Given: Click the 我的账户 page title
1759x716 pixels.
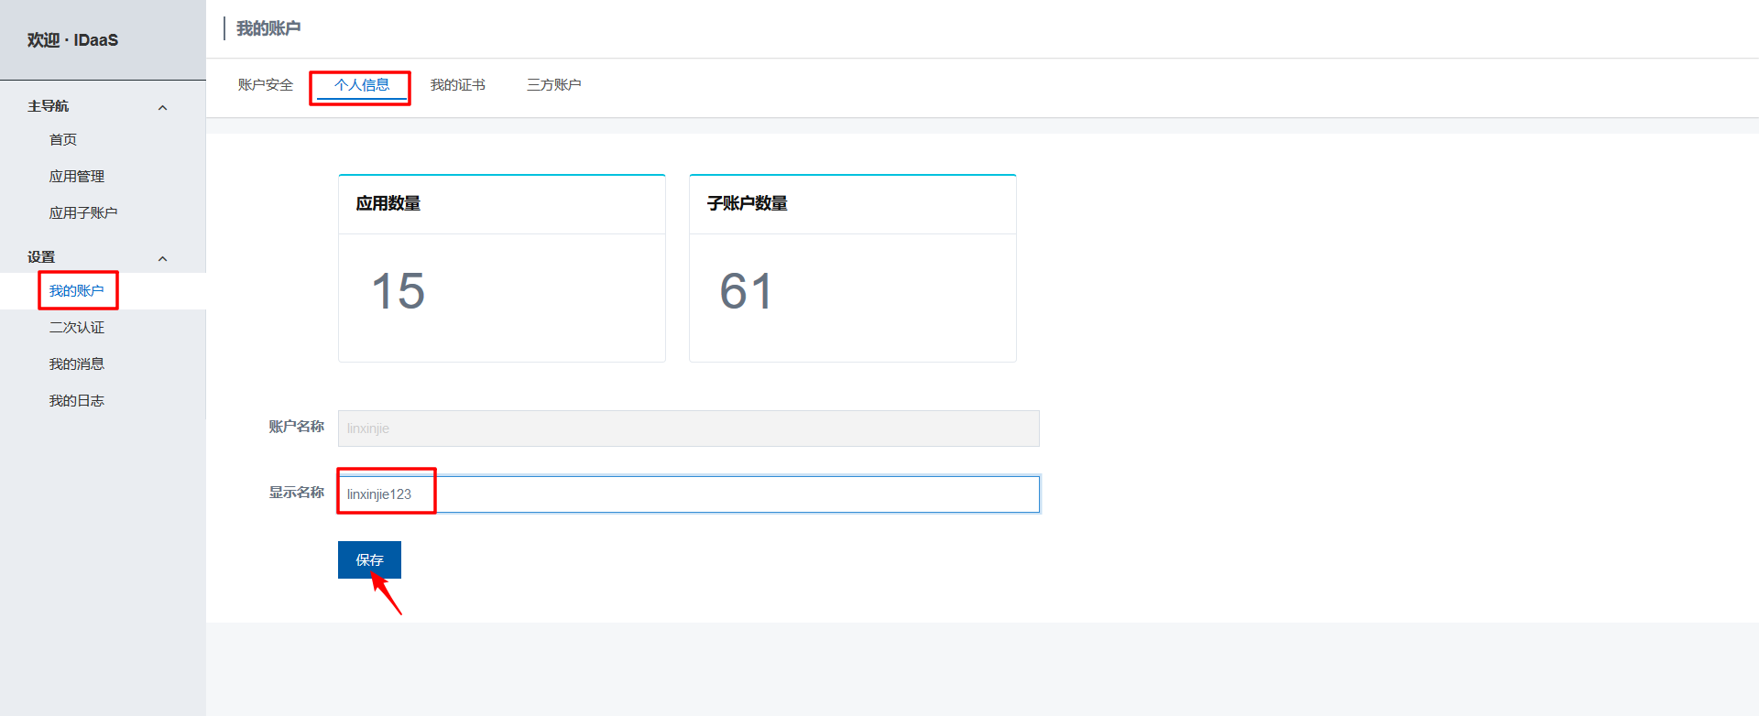Looking at the screenshot, I should tap(268, 28).
